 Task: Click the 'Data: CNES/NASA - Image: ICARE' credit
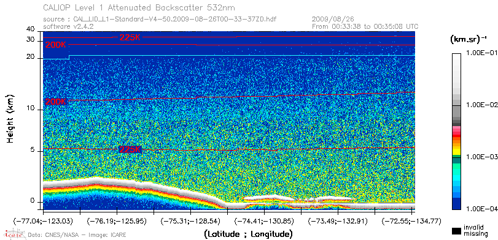click(77, 235)
